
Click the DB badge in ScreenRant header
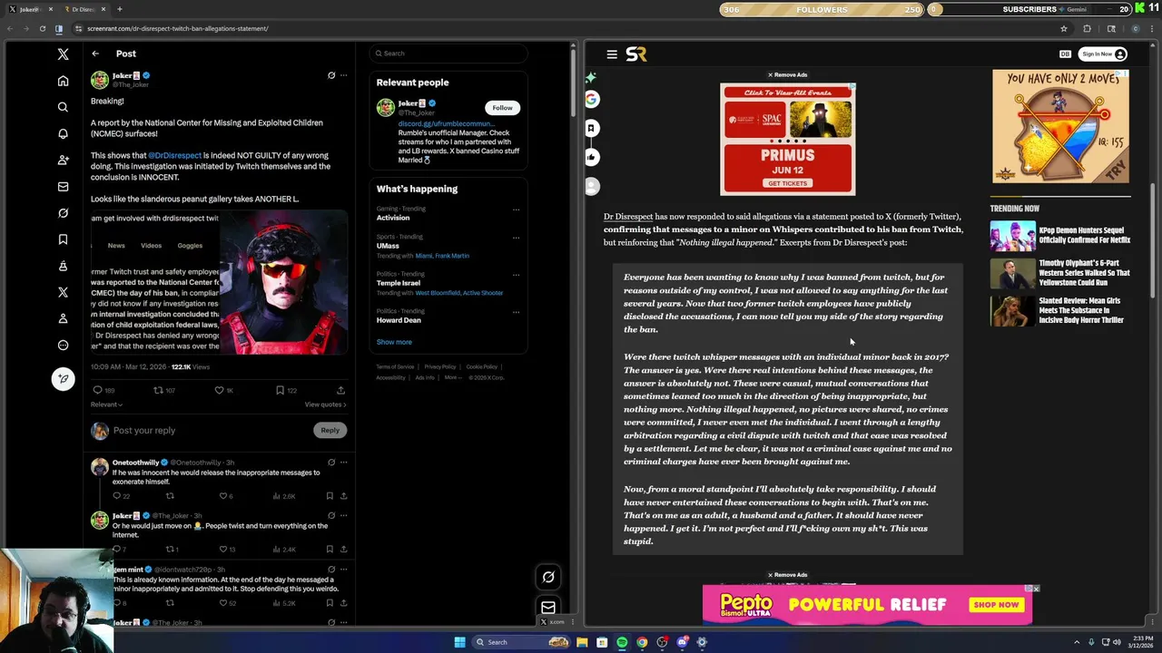1065,54
